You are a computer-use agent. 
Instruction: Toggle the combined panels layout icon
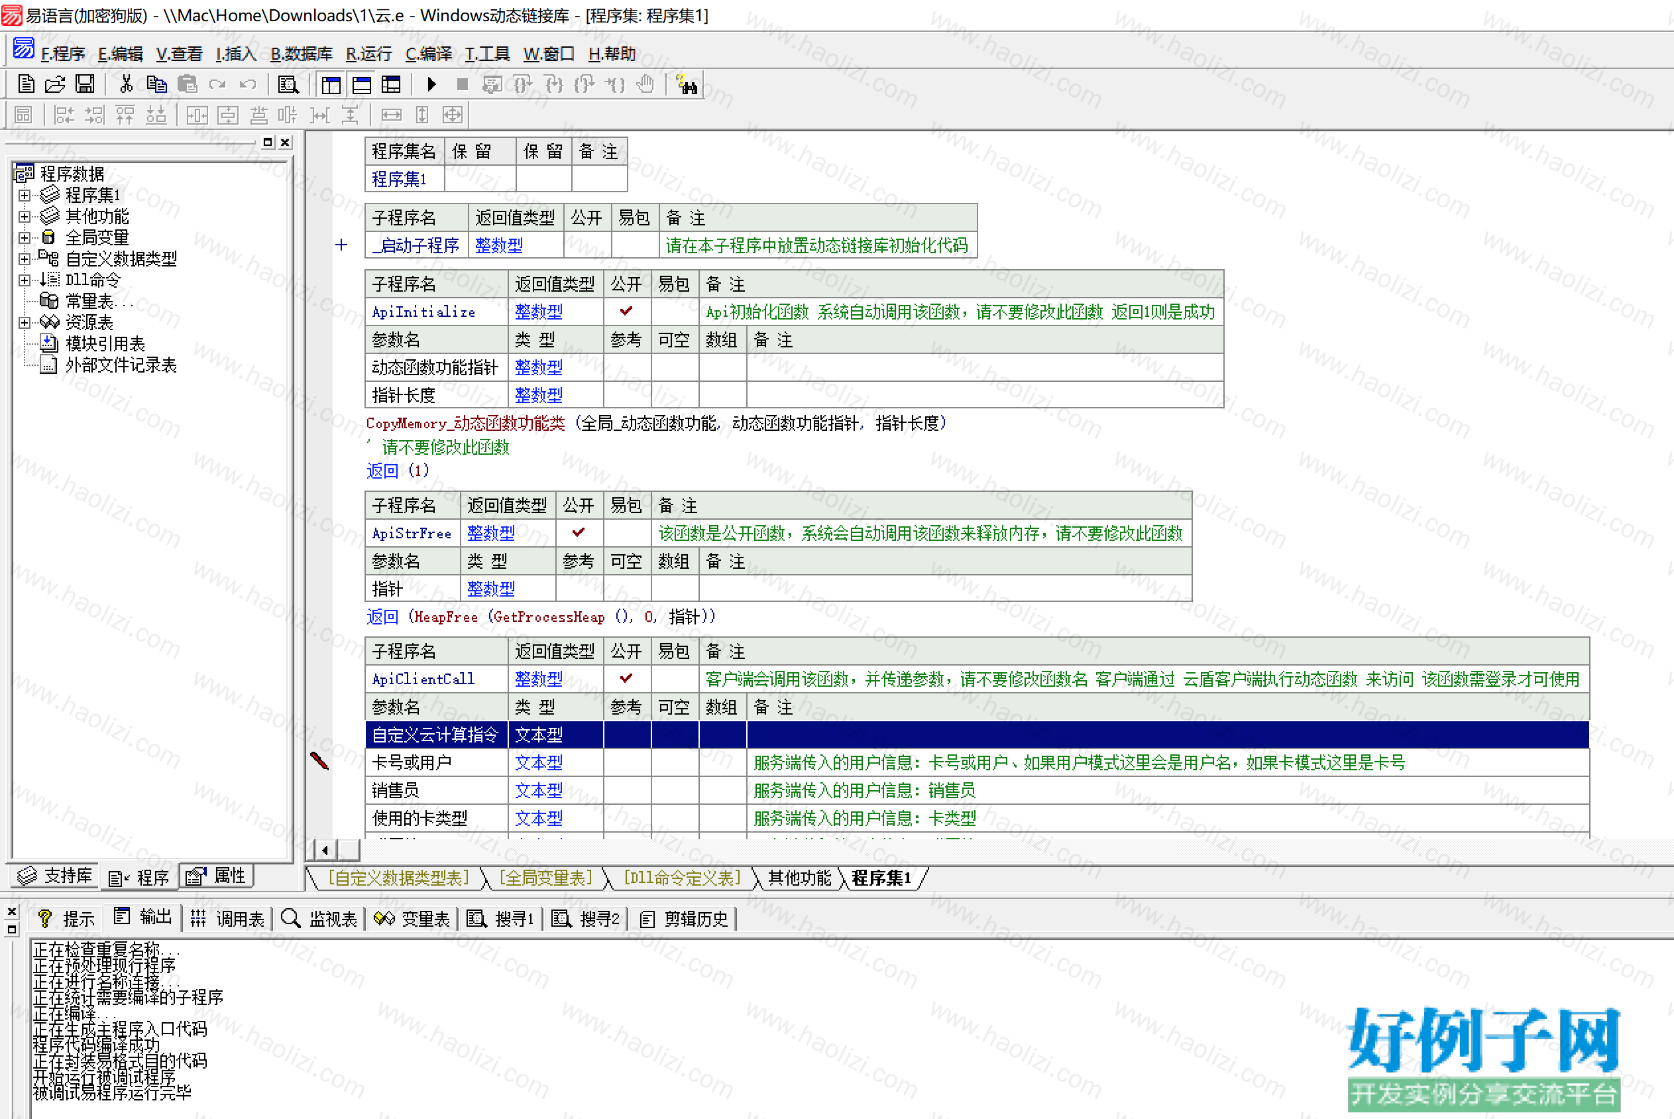pyautogui.click(x=391, y=85)
